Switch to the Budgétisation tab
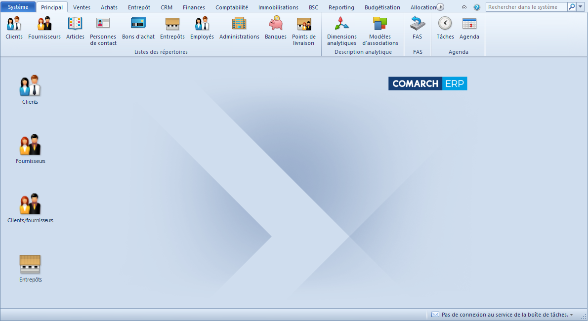 coord(382,7)
